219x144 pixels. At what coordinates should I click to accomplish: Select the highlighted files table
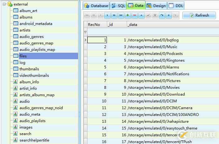point(48,56)
